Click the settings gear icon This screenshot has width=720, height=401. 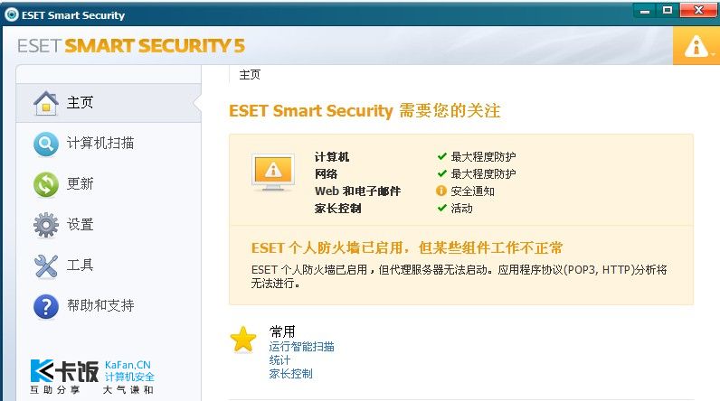click(x=46, y=225)
